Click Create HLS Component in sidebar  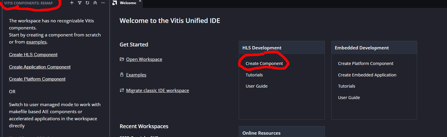tap(33, 55)
